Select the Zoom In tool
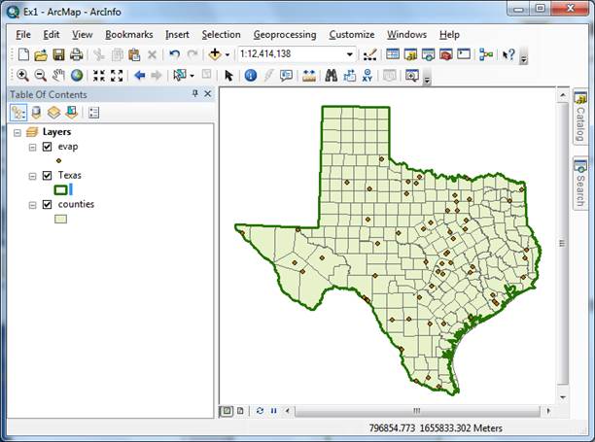The height and width of the screenshot is (442, 595). pos(22,75)
